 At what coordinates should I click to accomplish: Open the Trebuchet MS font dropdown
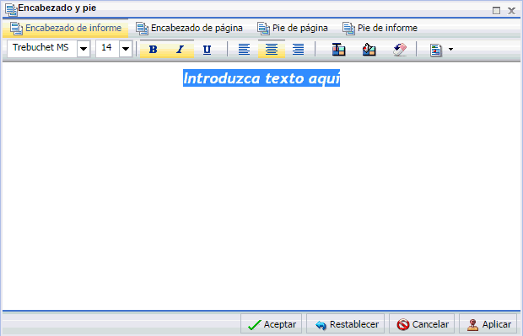[84, 49]
